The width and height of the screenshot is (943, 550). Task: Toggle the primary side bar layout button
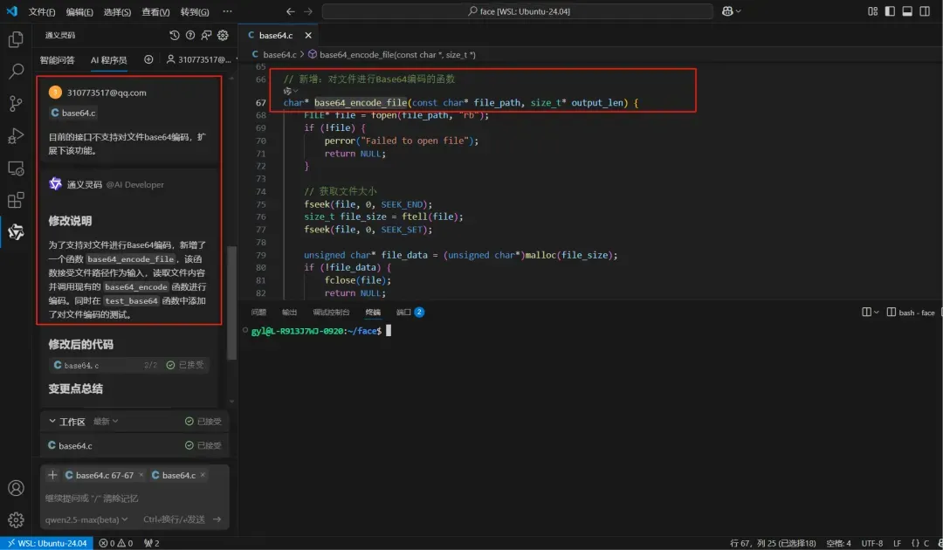click(890, 11)
